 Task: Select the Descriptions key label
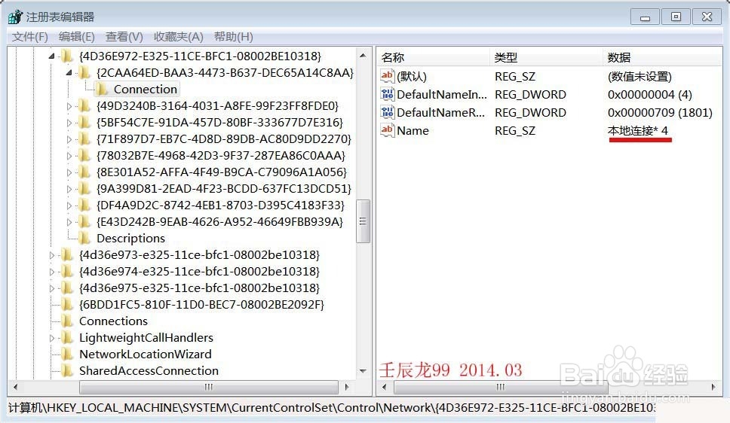coord(130,239)
